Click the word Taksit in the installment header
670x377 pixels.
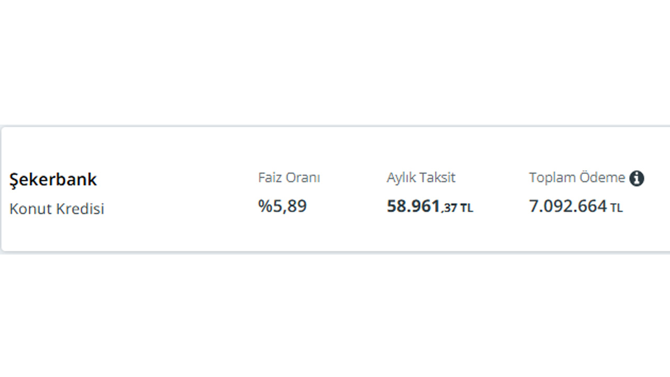pyautogui.click(x=439, y=178)
